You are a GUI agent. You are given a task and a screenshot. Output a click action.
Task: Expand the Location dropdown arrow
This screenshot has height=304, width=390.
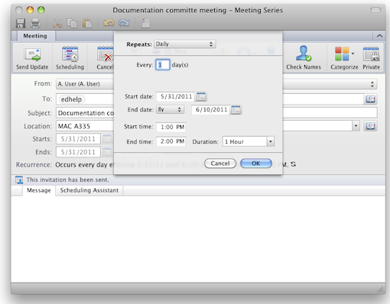(x=356, y=126)
